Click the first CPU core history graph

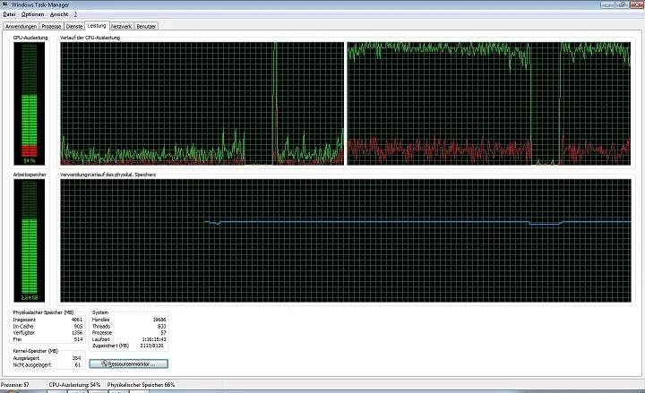coord(202,104)
